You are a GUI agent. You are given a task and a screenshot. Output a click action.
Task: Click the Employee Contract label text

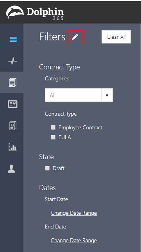pos(80,128)
